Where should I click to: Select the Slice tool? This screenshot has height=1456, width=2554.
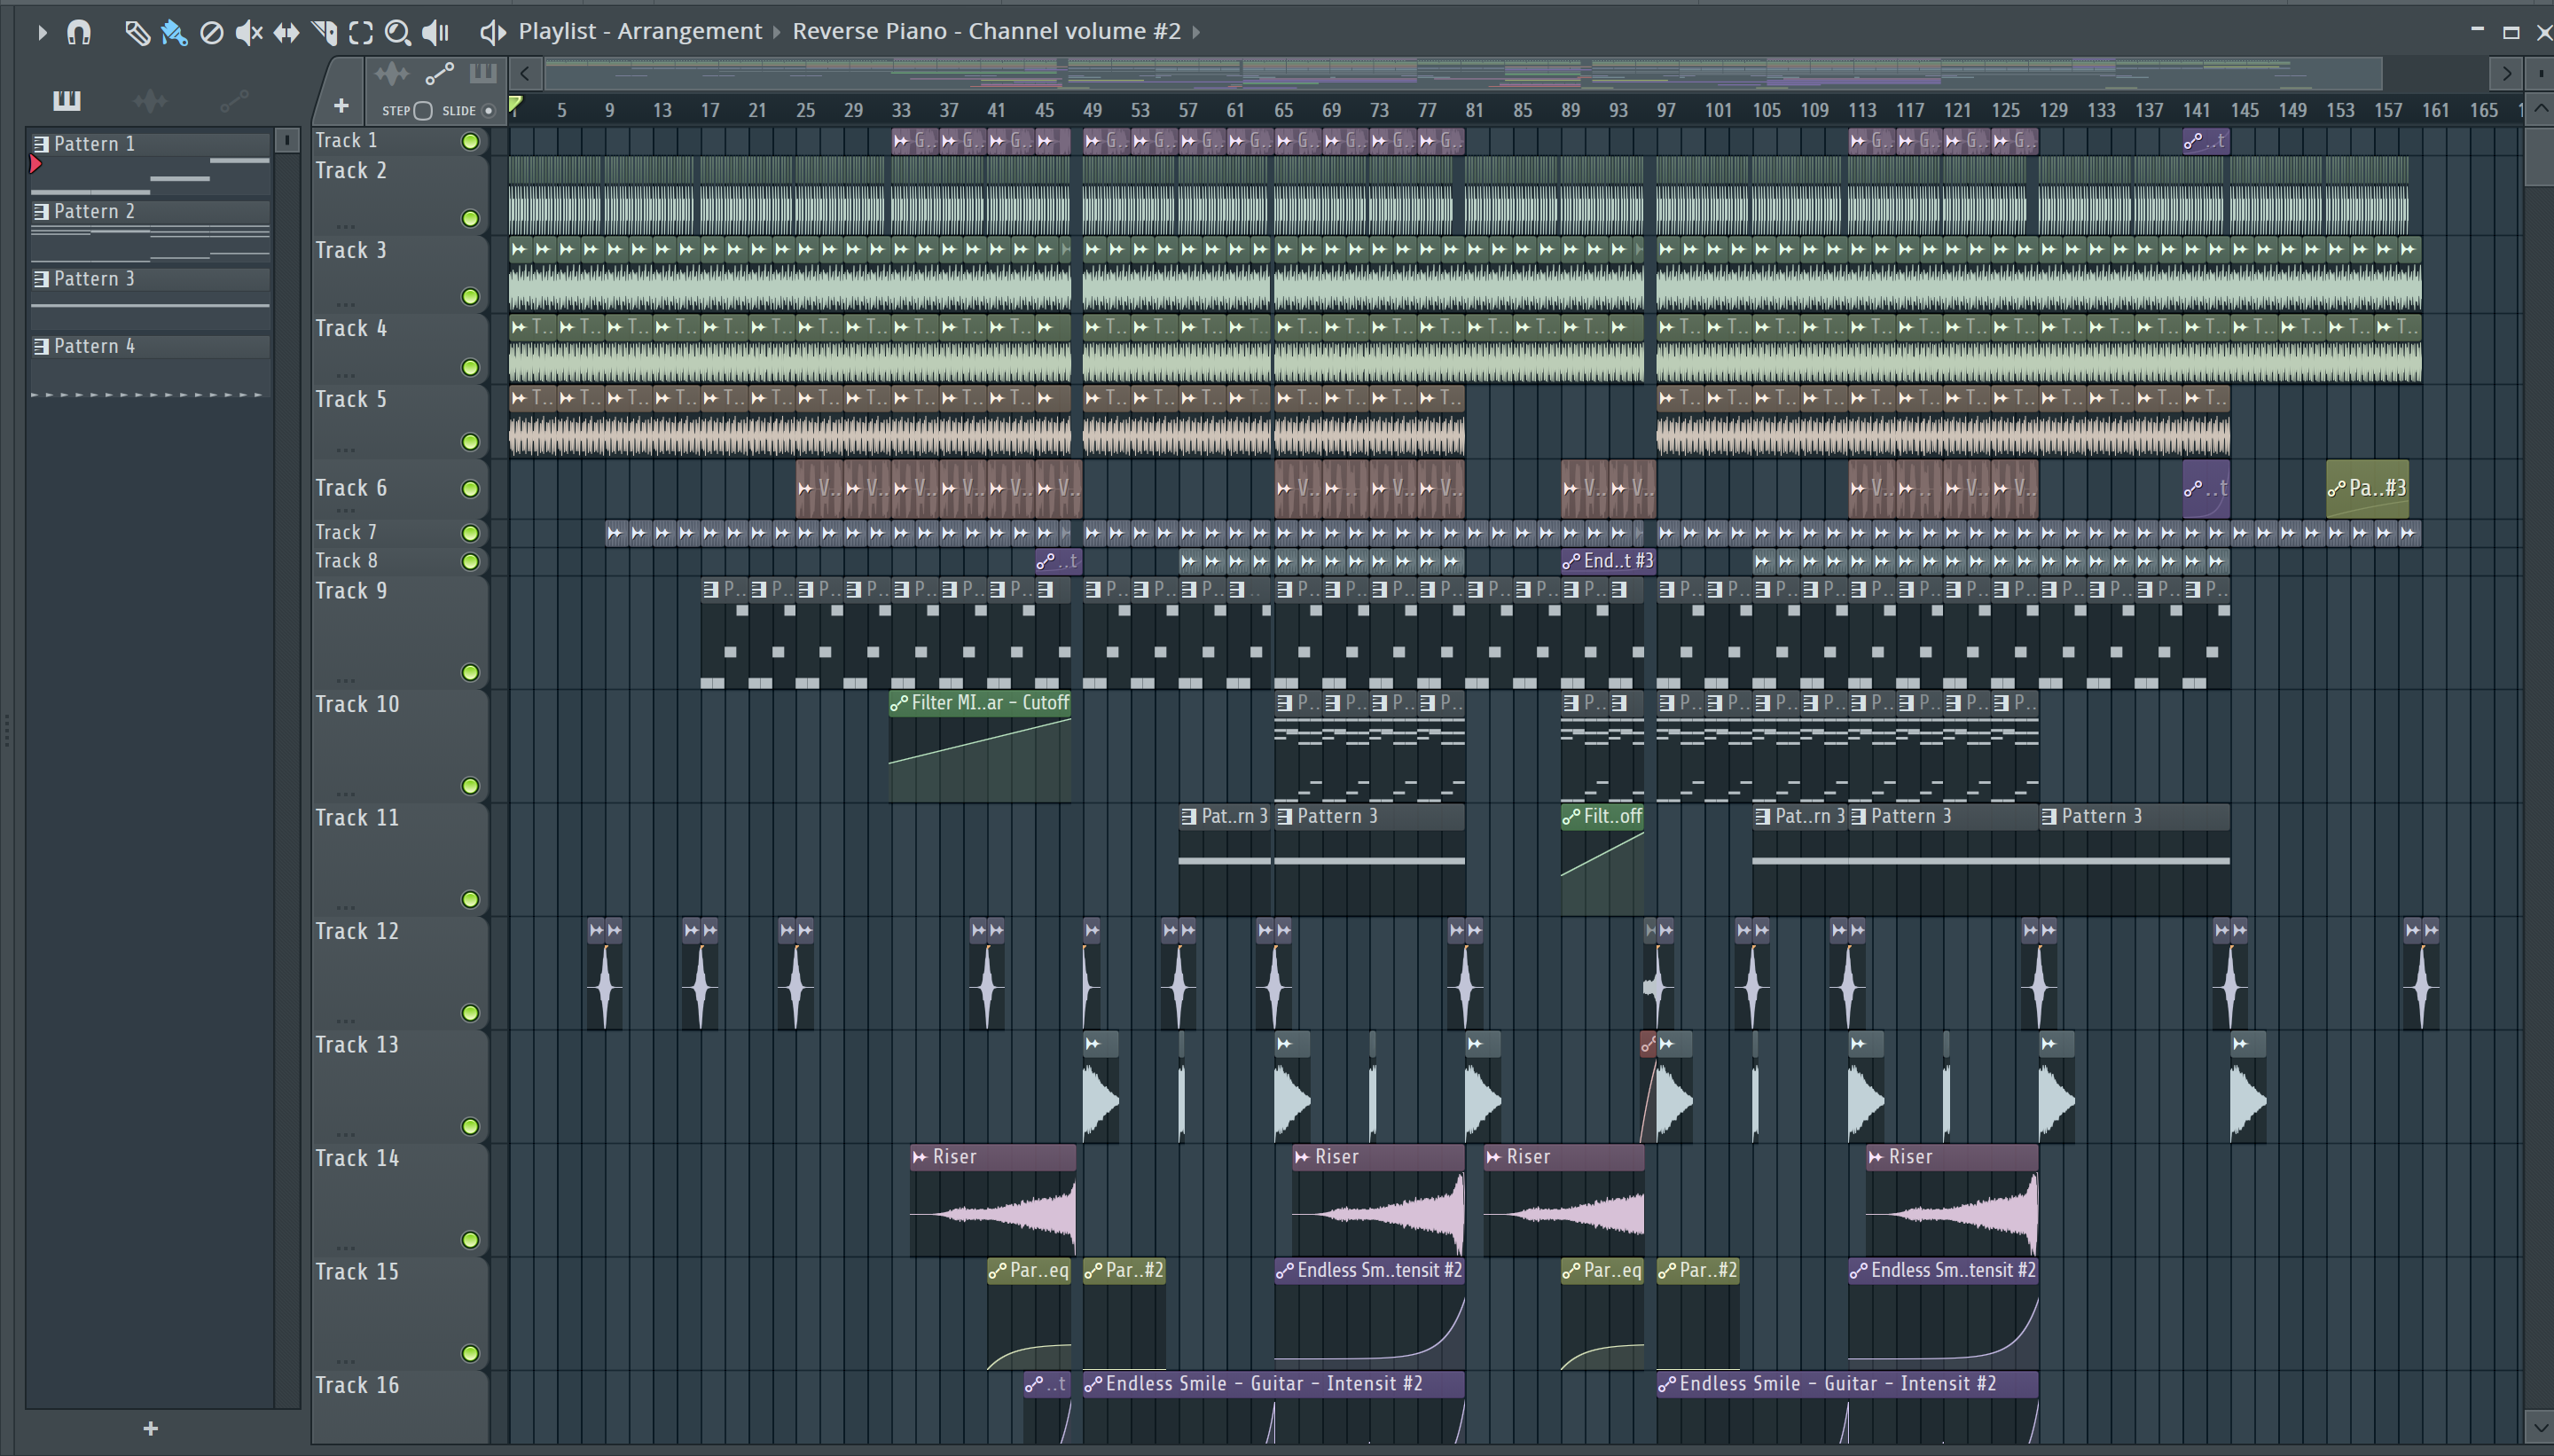323,32
